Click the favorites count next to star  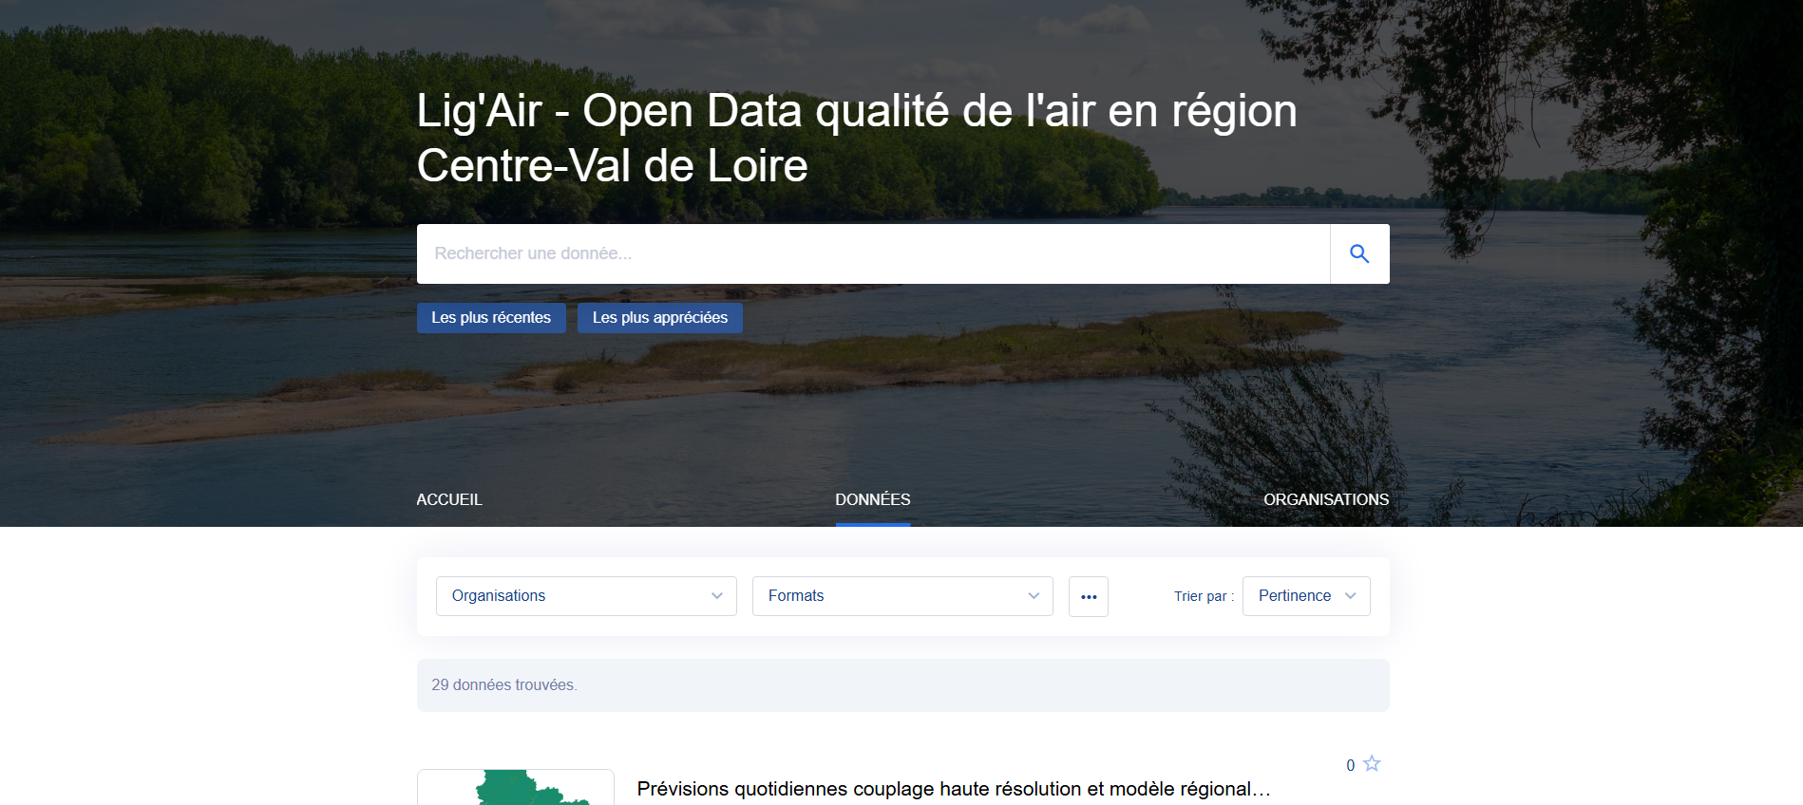pos(1350,765)
